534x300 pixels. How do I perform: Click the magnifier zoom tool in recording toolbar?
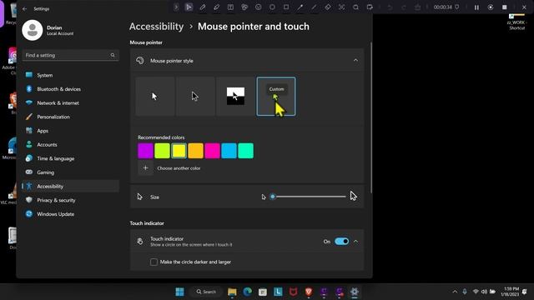click(x=355, y=7)
